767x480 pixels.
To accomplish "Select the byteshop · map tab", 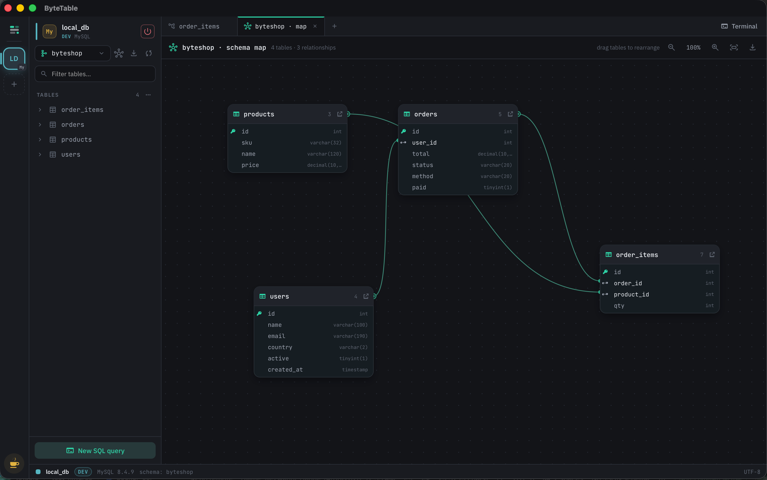I will (x=281, y=26).
